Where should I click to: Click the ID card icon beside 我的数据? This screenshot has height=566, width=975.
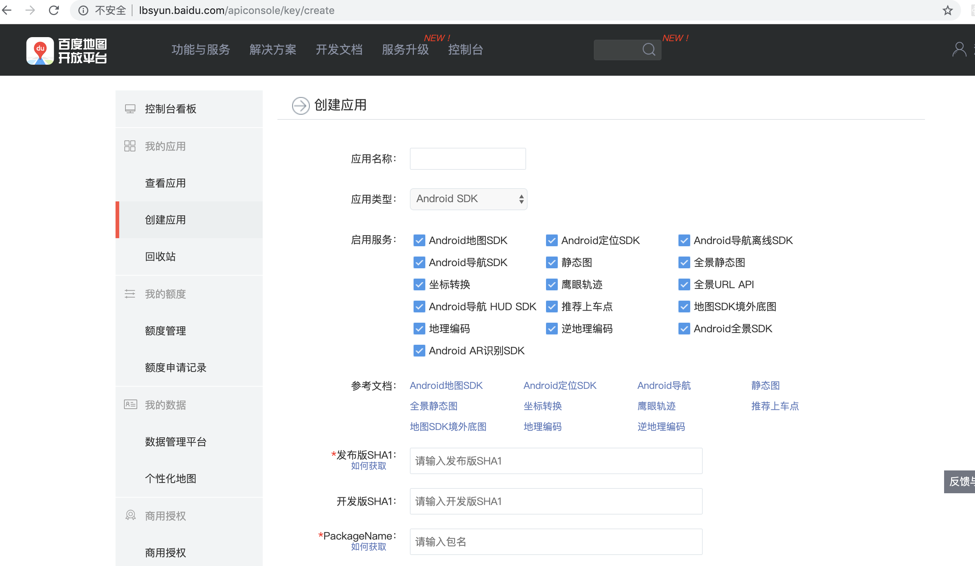pyautogui.click(x=130, y=404)
